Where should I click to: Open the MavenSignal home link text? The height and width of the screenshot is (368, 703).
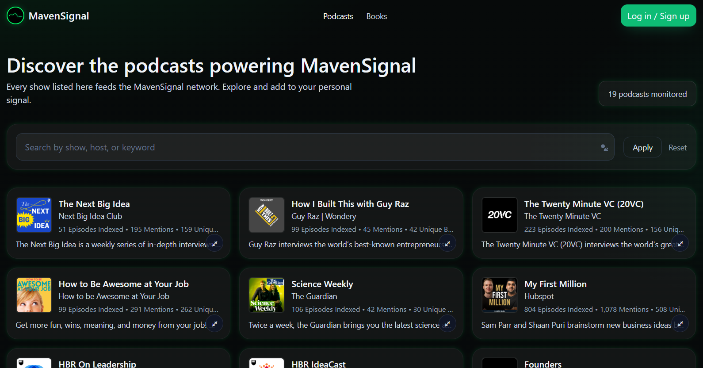[x=59, y=16]
